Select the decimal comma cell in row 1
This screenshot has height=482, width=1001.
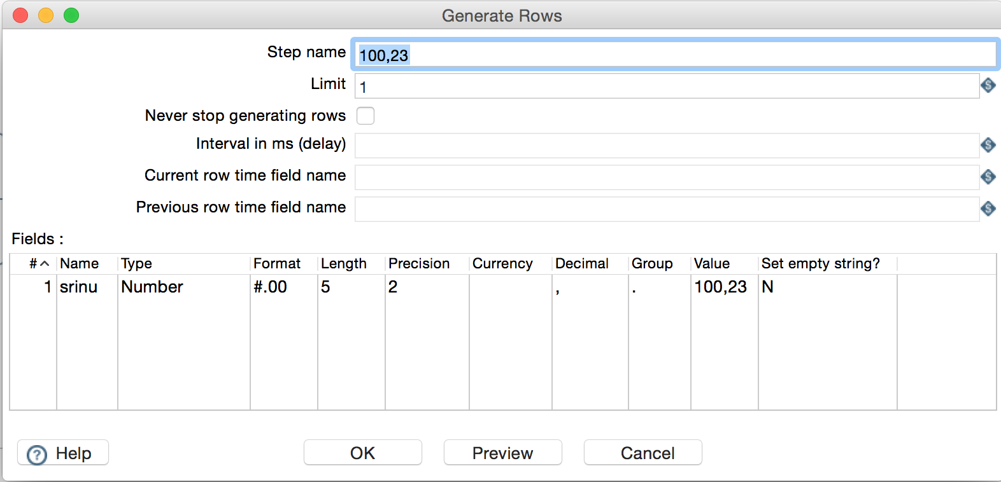click(x=590, y=287)
